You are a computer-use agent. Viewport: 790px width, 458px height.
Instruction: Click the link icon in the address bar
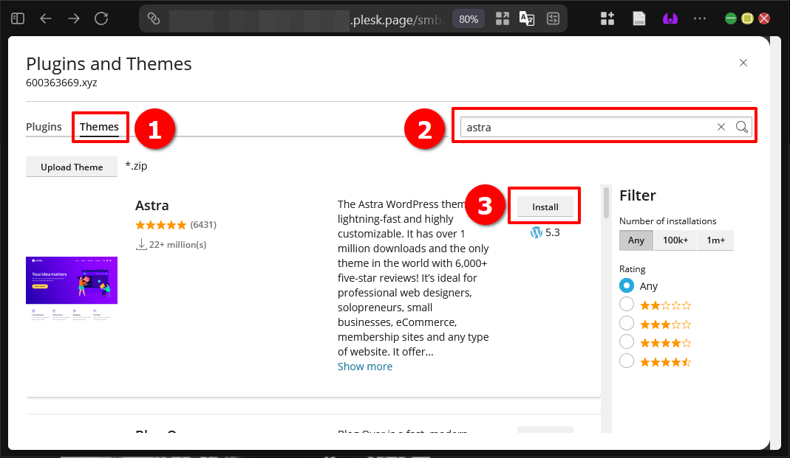pyautogui.click(x=154, y=18)
